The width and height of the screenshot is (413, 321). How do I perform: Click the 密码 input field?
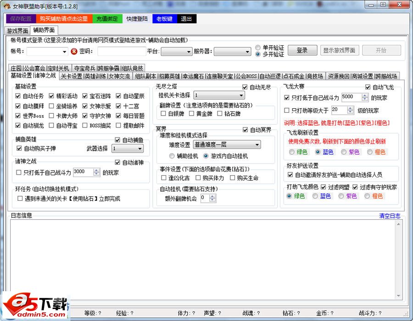tap(121, 51)
